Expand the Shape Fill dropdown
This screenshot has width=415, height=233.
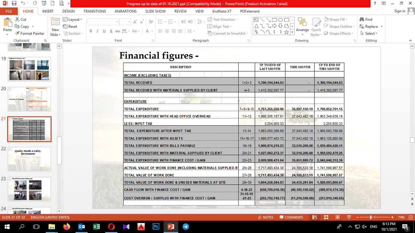(x=335, y=19)
